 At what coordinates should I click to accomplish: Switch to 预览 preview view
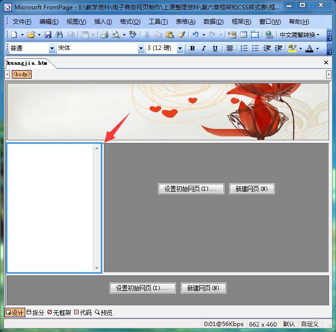click(103, 313)
